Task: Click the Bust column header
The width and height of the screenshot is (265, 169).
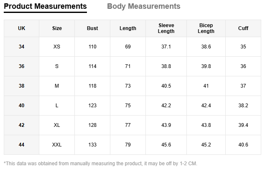Action: (x=92, y=28)
